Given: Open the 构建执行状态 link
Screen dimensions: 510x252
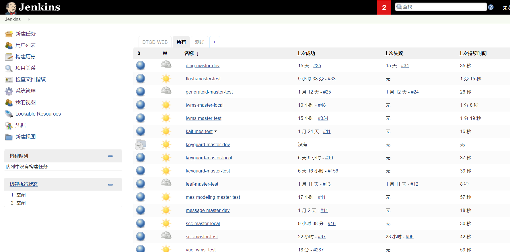Looking at the screenshot, I should click(24, 184).
